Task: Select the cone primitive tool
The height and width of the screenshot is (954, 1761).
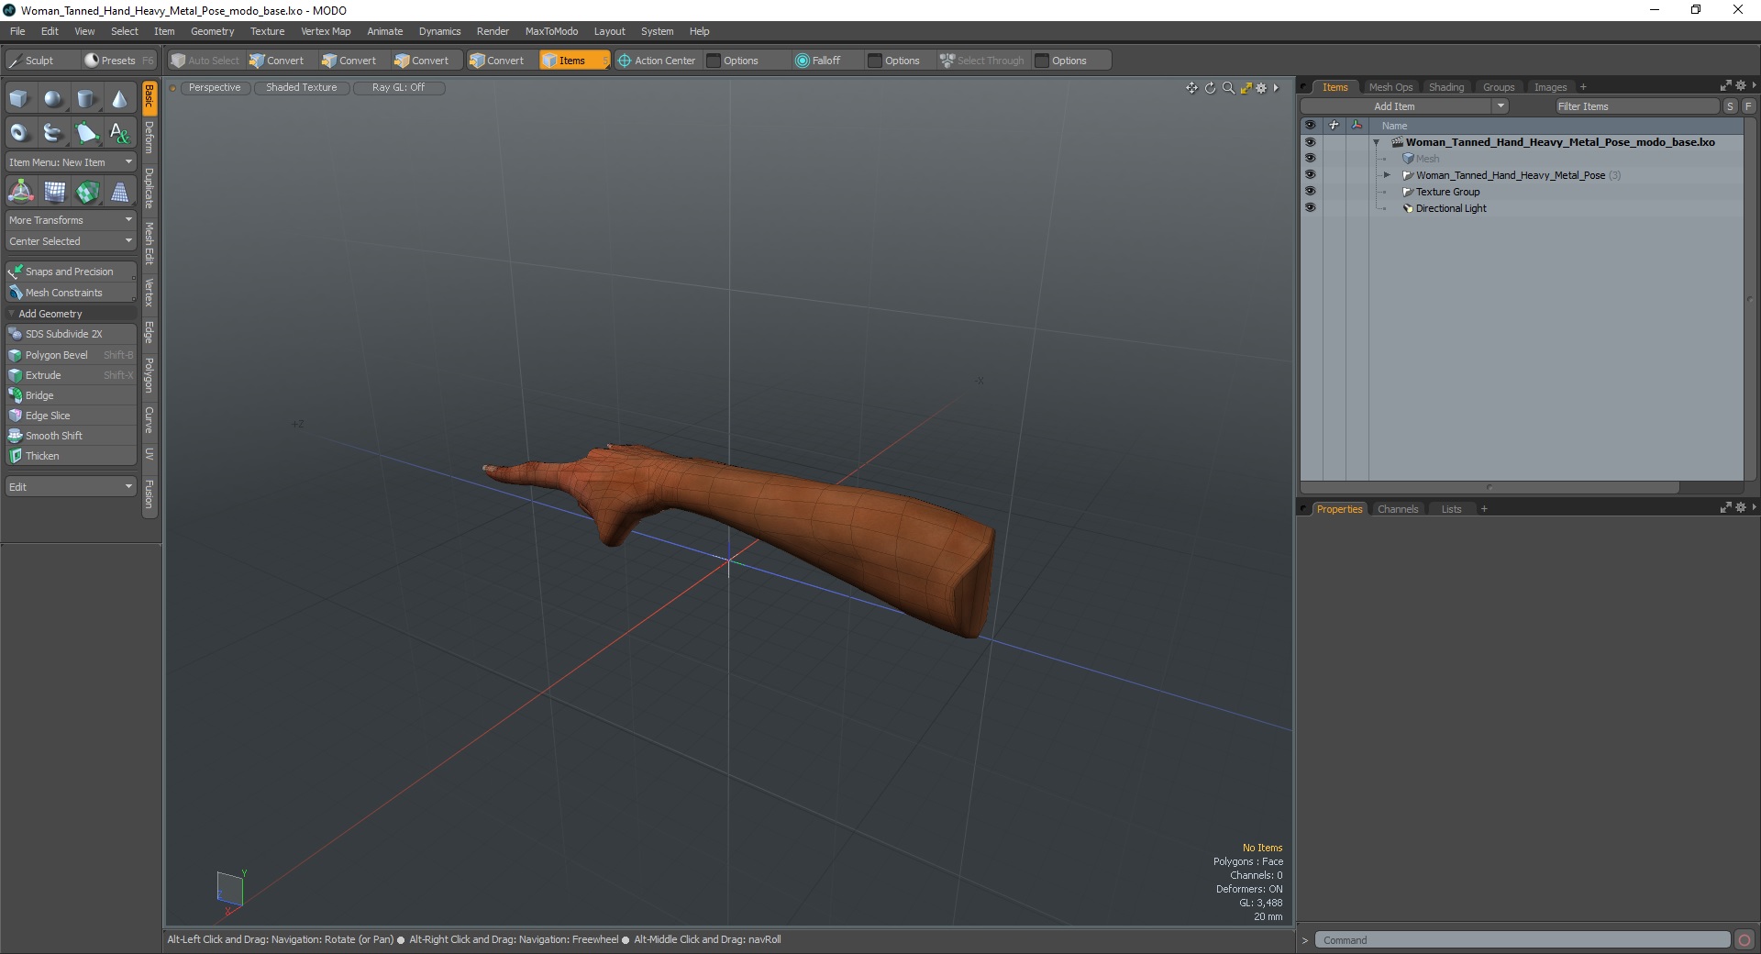Action: (x=119, y=99)
